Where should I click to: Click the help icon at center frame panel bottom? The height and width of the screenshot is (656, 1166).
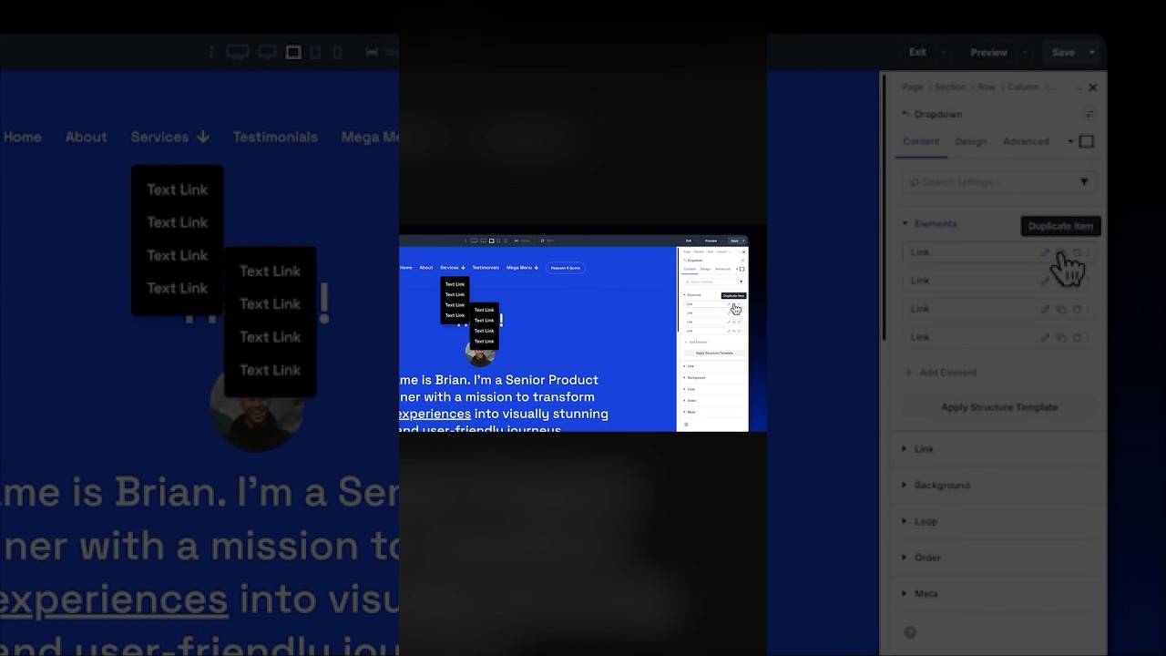click(686, 425)
